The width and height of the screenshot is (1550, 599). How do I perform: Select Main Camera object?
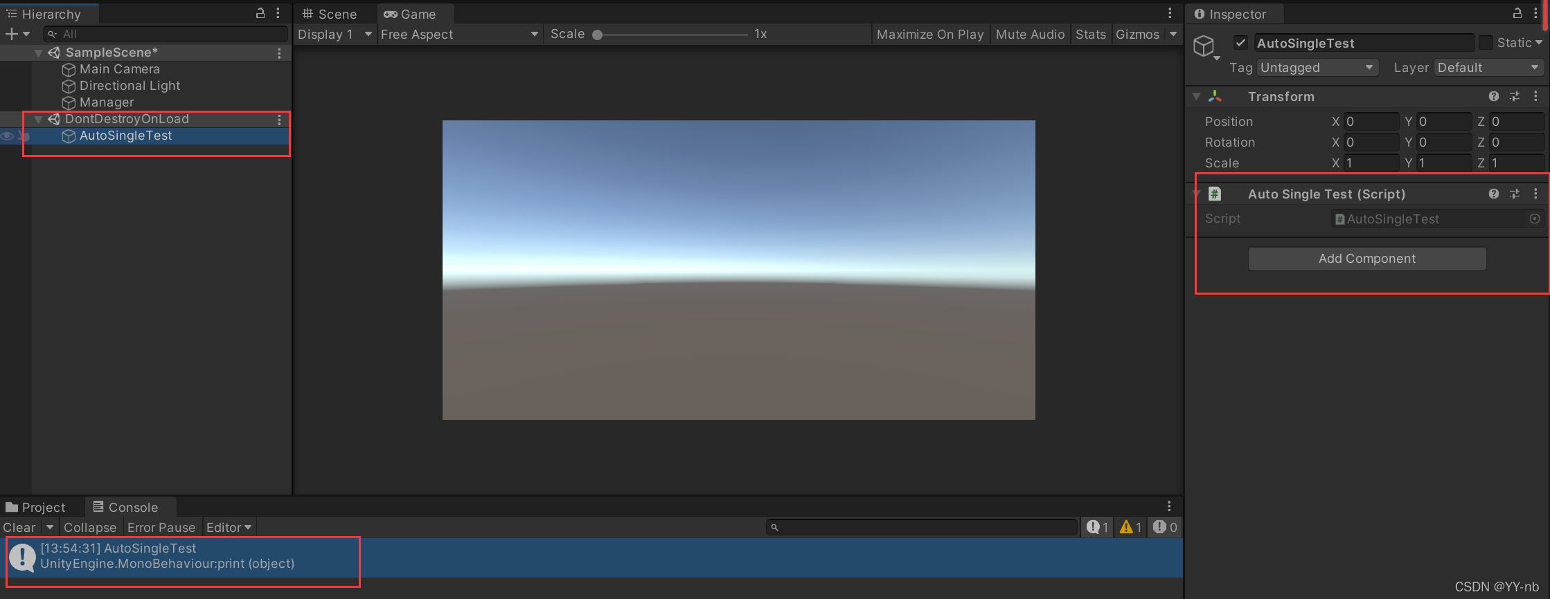(119, 69)
